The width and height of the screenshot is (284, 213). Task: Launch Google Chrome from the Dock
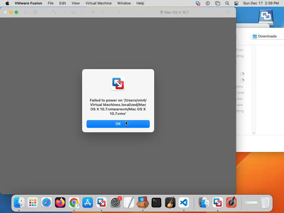(x=74, y=202)
